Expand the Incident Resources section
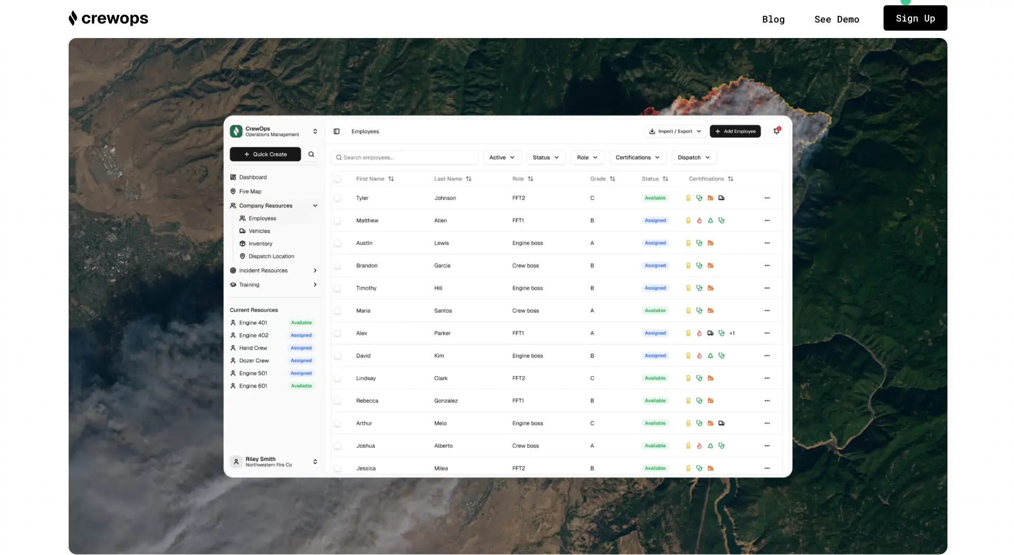 (315, 270)
